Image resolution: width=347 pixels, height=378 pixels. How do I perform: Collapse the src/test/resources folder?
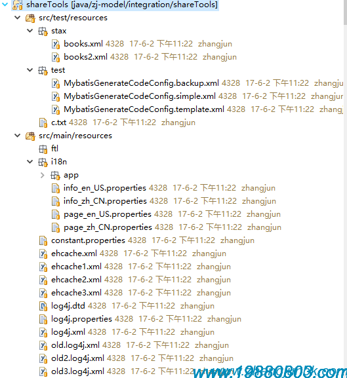click(17, 17)
